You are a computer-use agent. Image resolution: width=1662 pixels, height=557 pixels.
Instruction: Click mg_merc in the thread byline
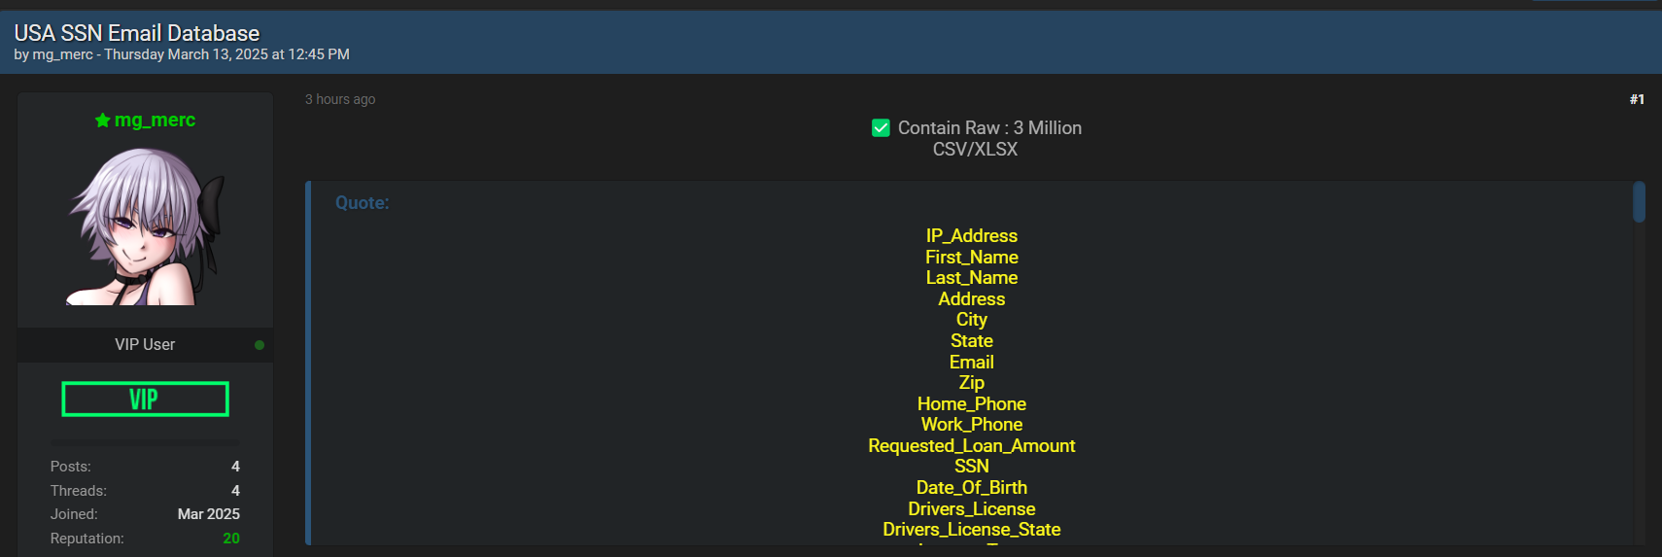click(62, 54)
